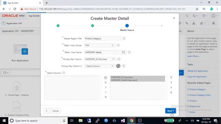This screenshot has height=124, width=221.
Task: Click the first completed wizard step marker
Action: 58,25
